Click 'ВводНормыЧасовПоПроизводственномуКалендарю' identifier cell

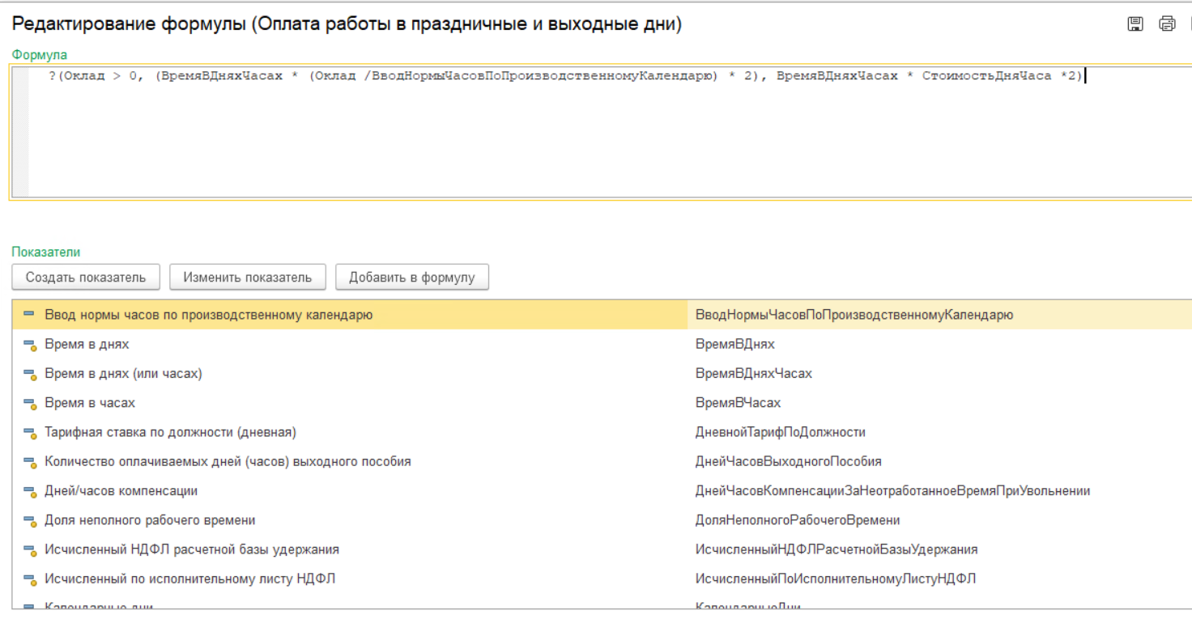coord(854,315)
